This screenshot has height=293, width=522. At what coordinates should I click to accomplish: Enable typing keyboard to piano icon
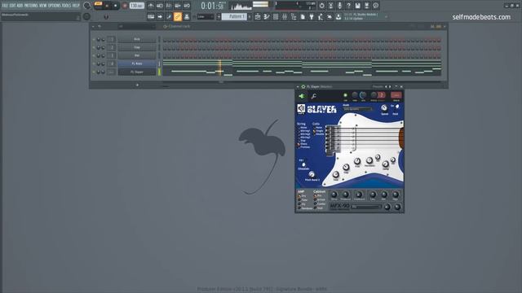click(151, 16)
